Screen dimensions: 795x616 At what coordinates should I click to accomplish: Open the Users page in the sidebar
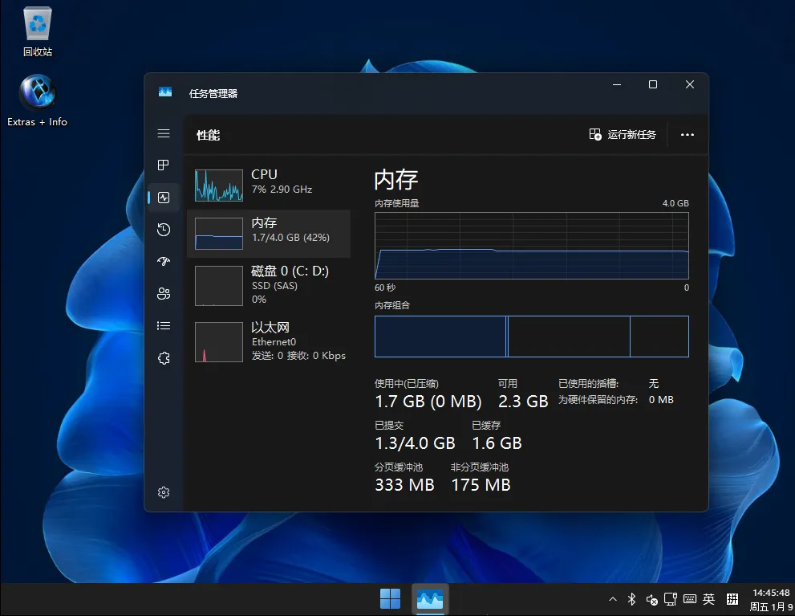[x=164, y=293]
